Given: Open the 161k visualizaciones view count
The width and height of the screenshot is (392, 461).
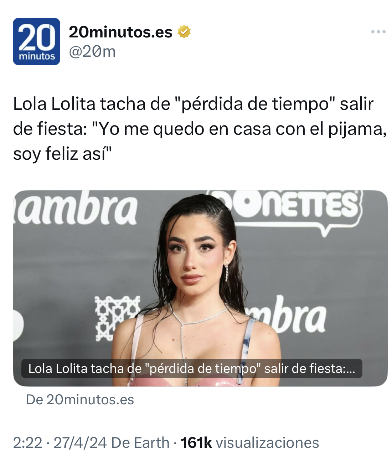Looking at the screenshot, I should 250,442.
